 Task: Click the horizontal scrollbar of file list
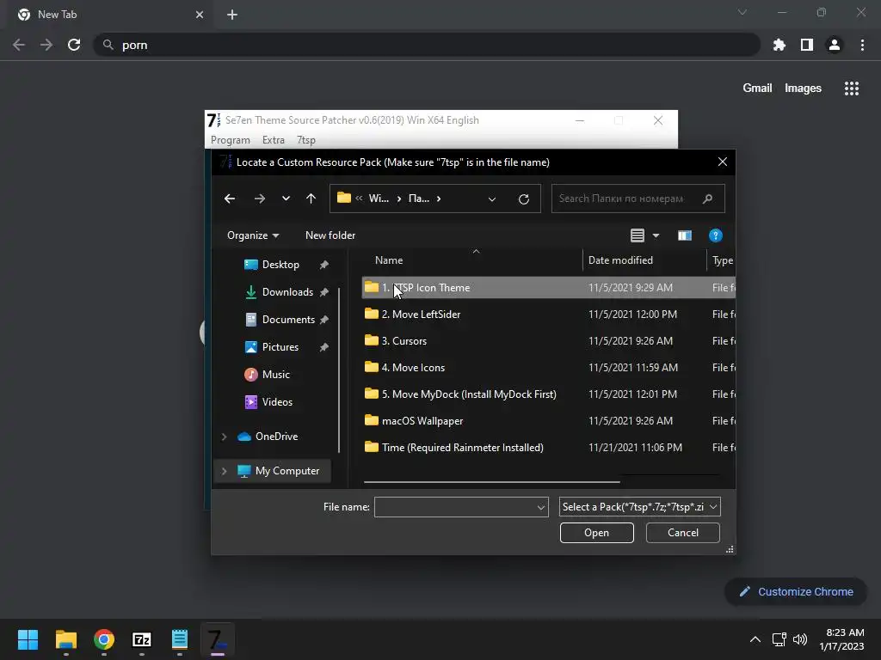tap(491, 481)
